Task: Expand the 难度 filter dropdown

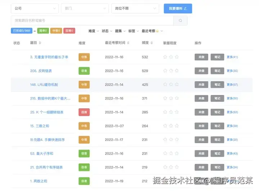Action: 94,31
